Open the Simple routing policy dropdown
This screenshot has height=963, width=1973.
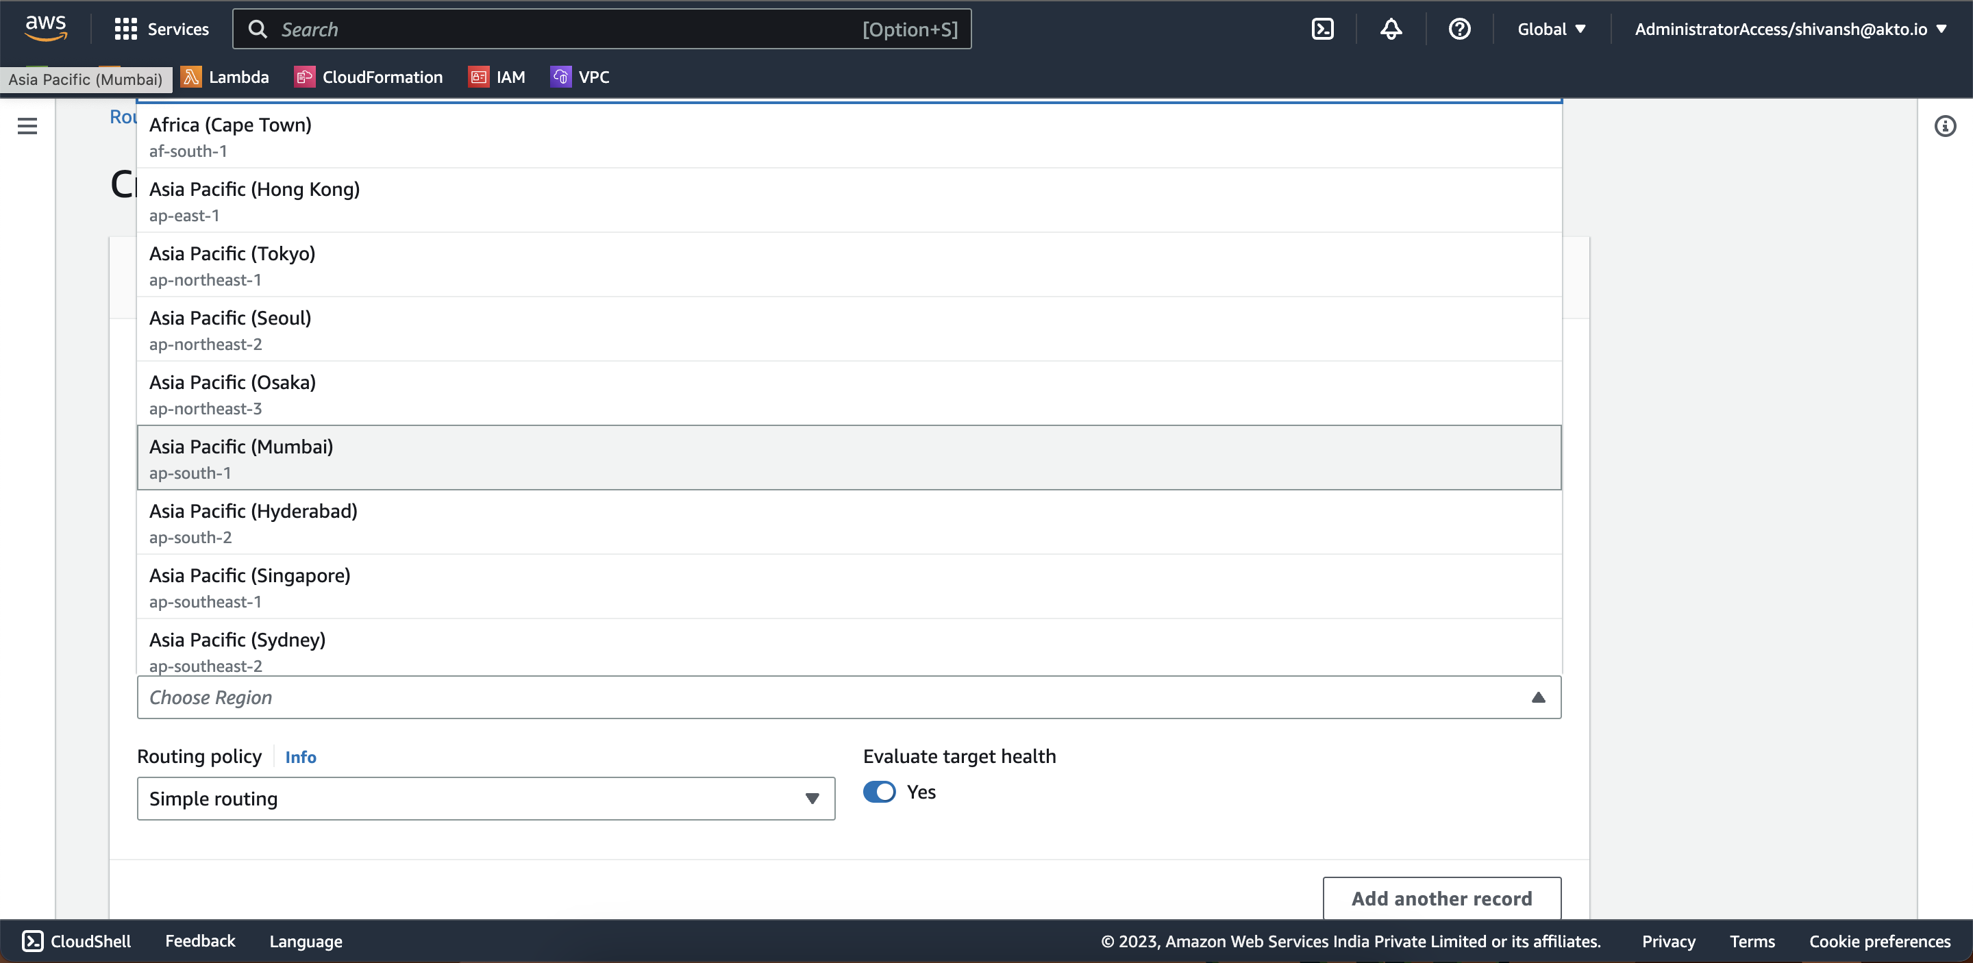coord(486,799)
